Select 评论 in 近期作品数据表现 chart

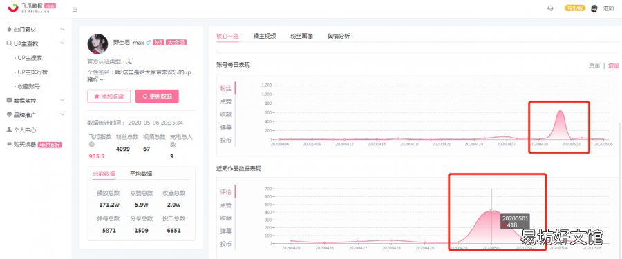(226, 192)
